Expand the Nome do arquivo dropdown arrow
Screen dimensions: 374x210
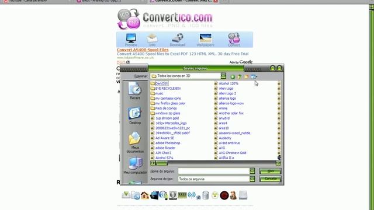point(252,171)
